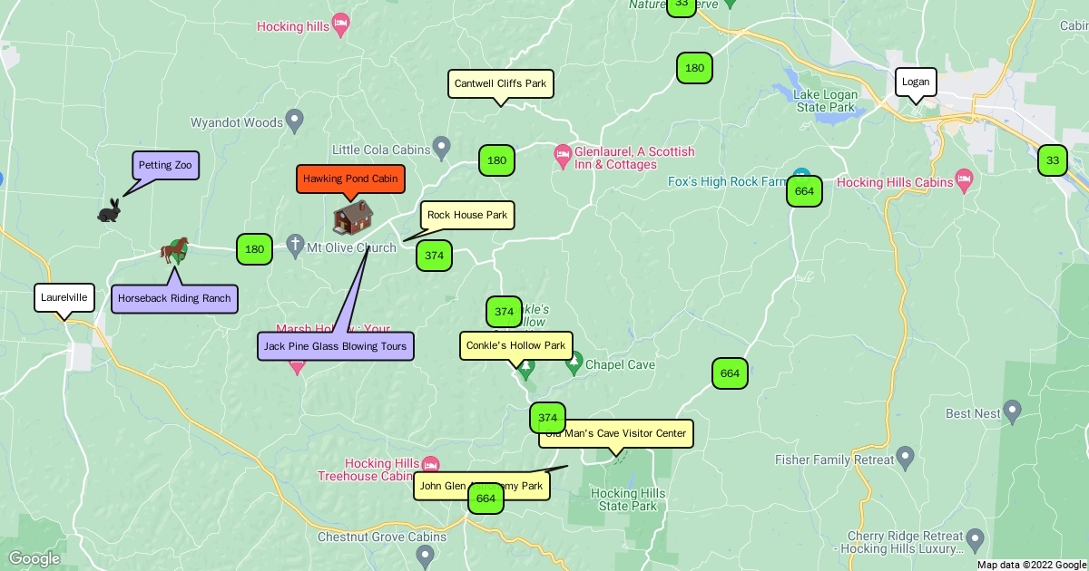Screen dimensions: 1089x571
Task: Open the Glenlaurel Inn lodging marker
Action: coord(563,153)
